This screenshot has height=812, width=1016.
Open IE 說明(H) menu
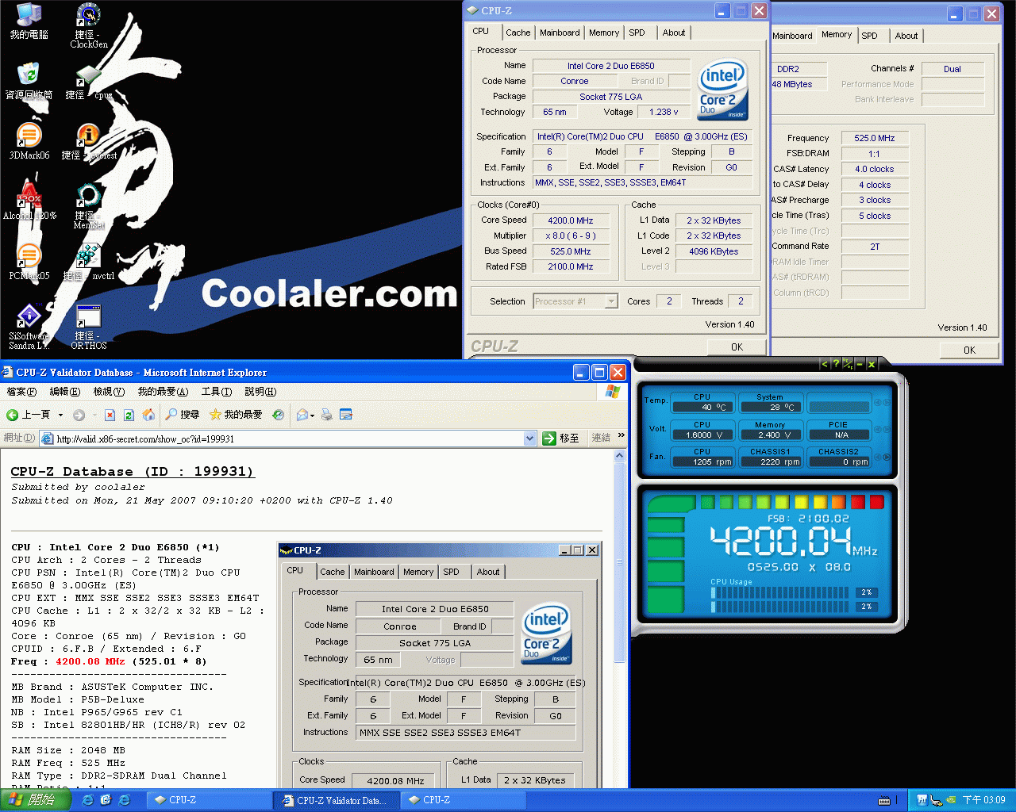260,392
